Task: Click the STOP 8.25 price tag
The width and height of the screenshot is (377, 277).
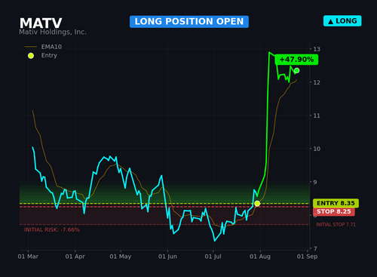Action: [334, 211]
